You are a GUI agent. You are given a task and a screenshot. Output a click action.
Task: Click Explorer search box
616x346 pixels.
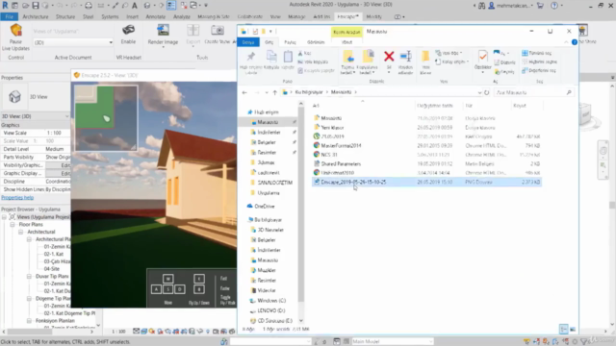(533, 92)
